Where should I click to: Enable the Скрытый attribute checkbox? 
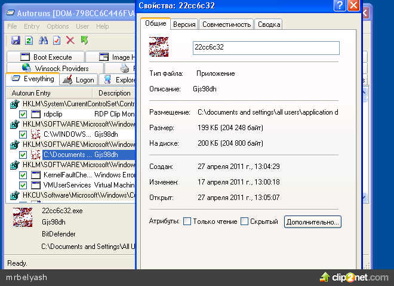[244, 222]
